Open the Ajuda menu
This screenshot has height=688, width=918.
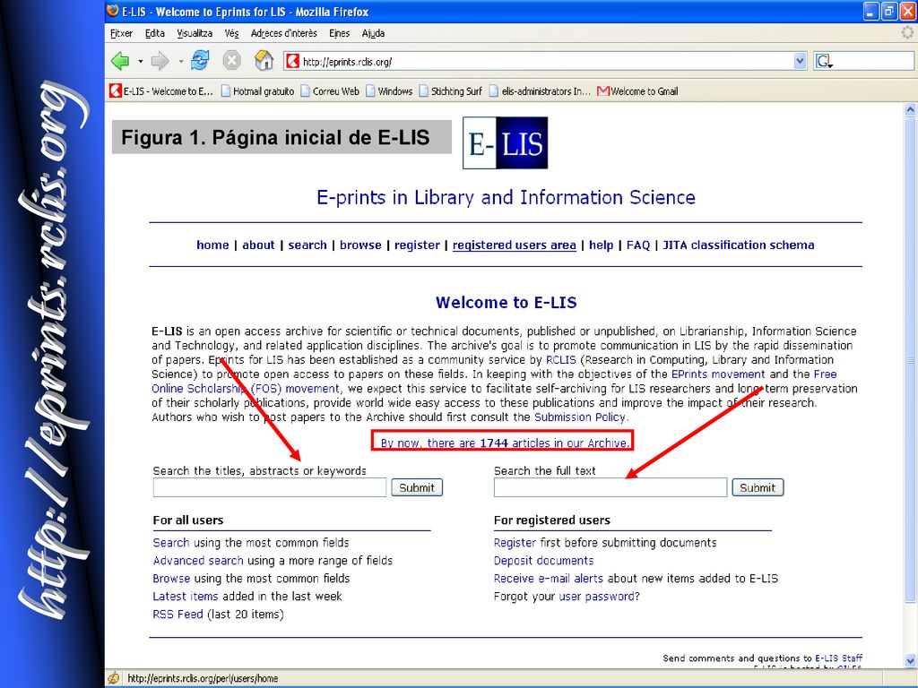[x=373, y=33]
